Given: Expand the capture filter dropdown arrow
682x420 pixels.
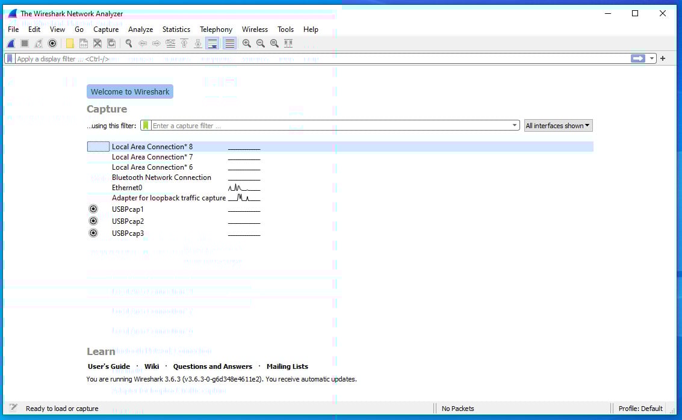Looking at the screenshot, I should (515, 125).
